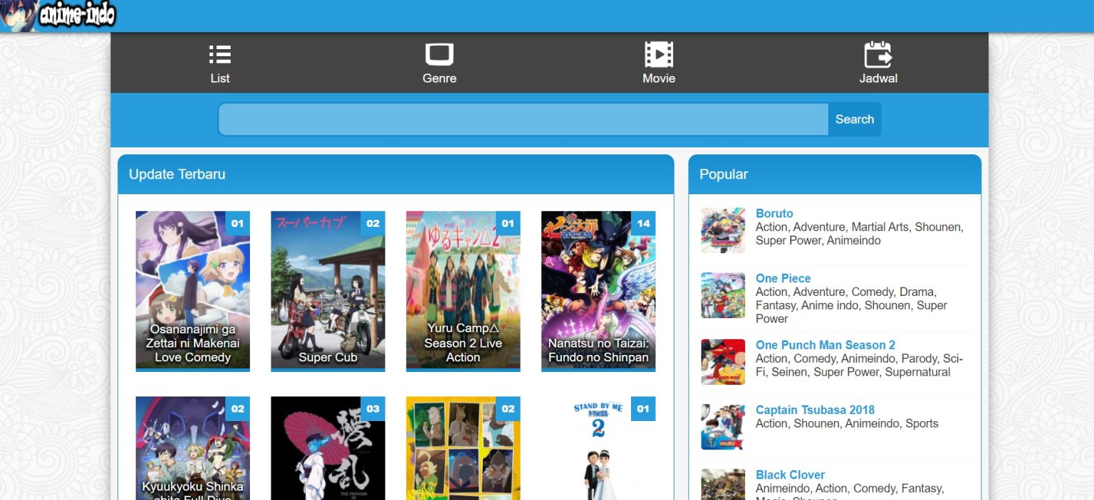Click episode badge 01 on Yuru Camp poster
The height and width of the screenshot is (500, 1094).
pyautogui.click(x=508, y=223)
